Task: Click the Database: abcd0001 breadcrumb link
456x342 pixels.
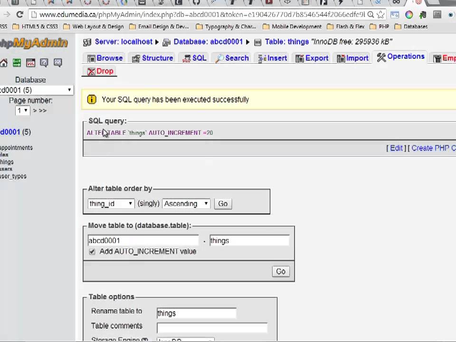Action: point(208,42)
